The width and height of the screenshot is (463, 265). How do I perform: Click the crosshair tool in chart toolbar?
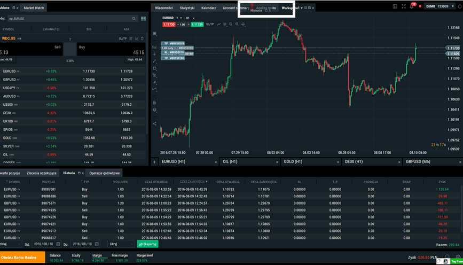(244, 25)
